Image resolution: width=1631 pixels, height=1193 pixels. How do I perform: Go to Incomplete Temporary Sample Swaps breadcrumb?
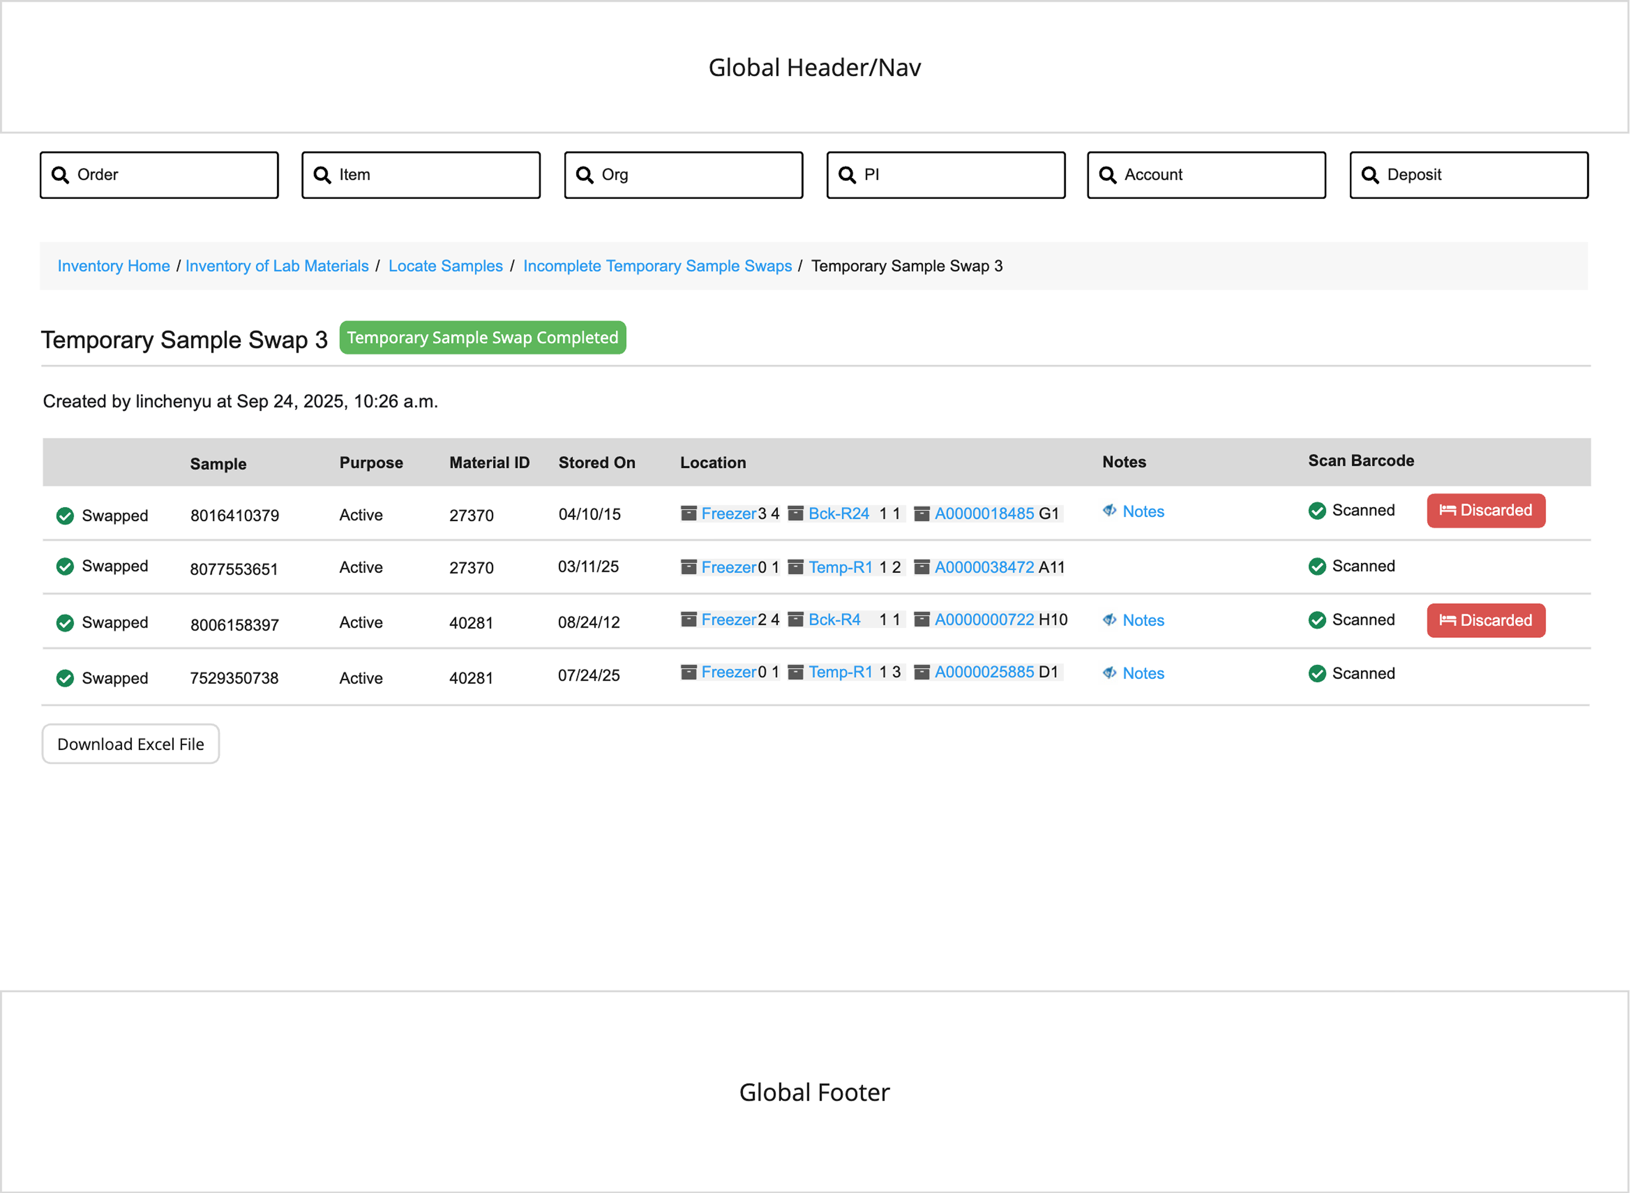click(657, 266)
